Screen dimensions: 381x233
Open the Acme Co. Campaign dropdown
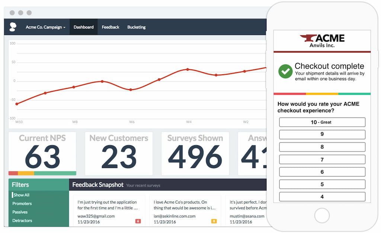[x=45, y=27]
